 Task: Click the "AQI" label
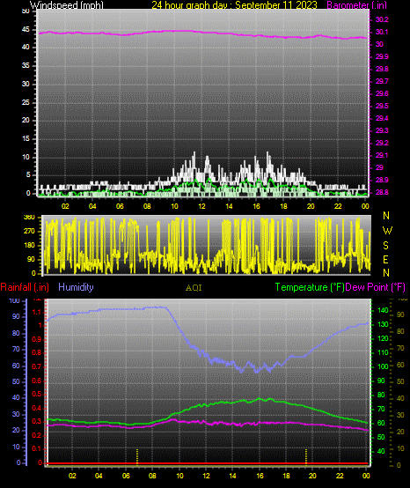tap(194, 288)
